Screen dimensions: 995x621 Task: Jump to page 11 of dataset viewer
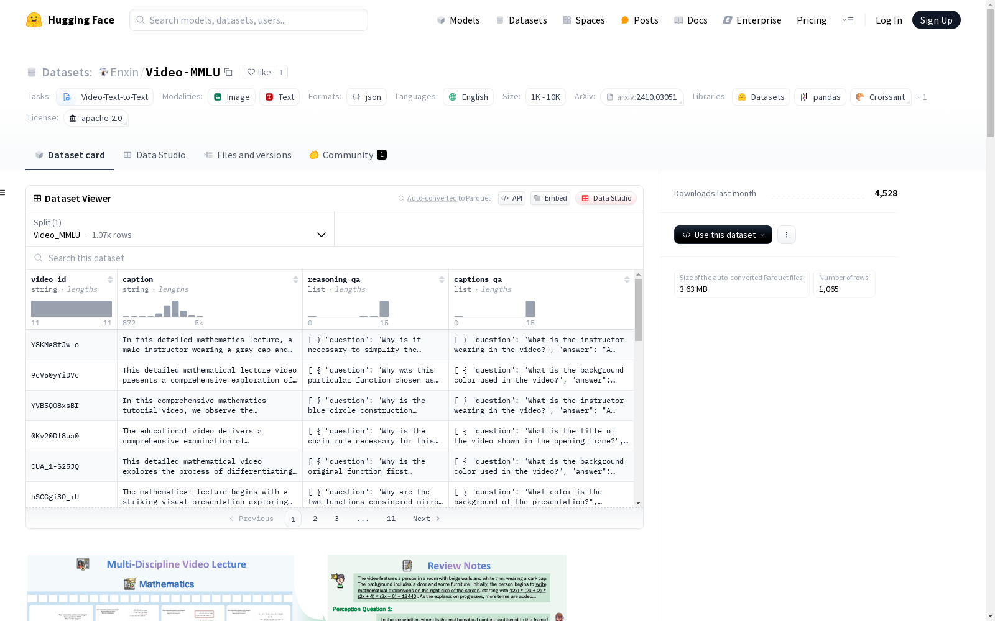(391, 519)
